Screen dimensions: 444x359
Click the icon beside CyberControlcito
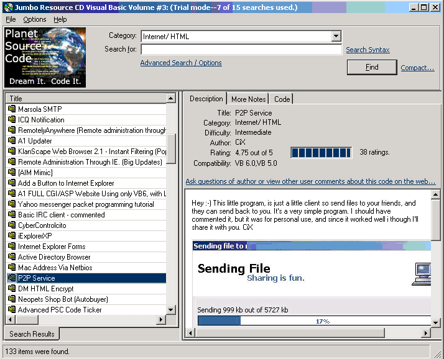coord(12,225)
